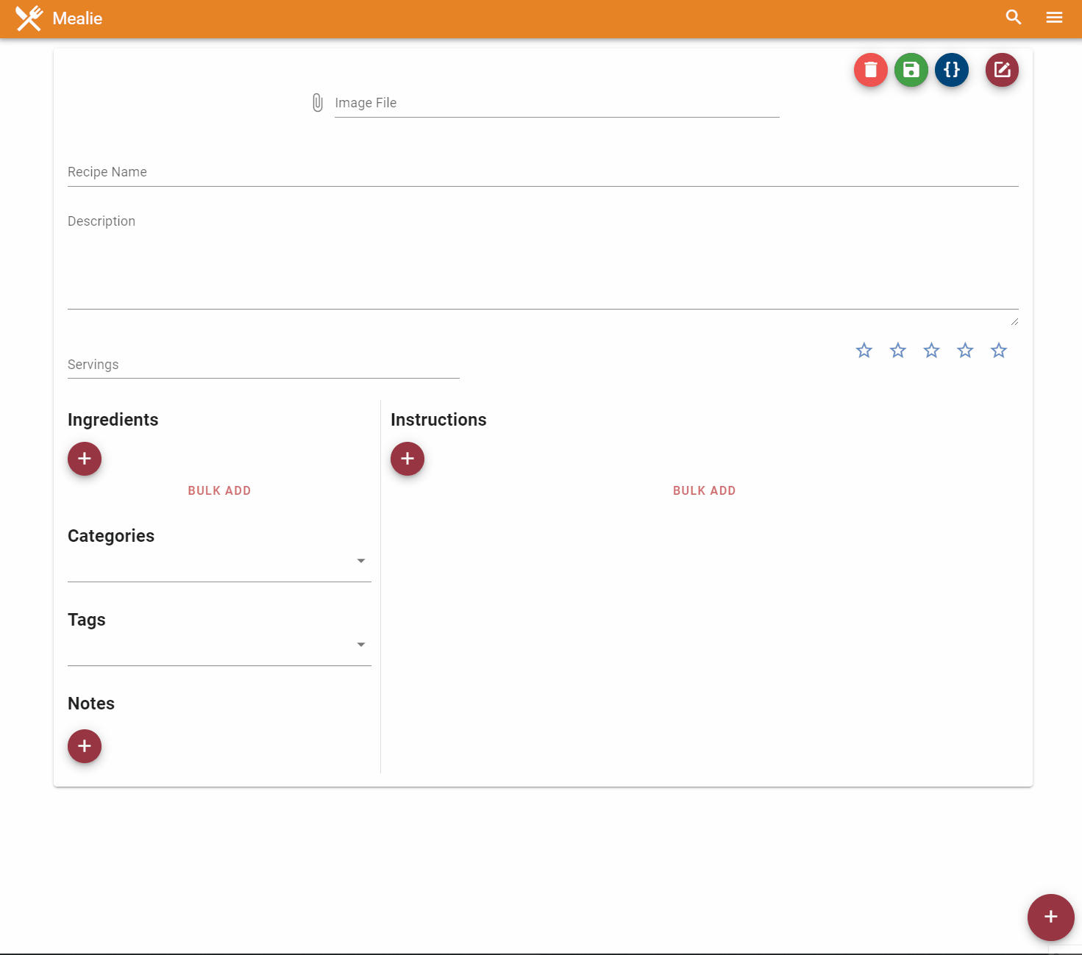Viewport: 1082px width, 955px height.
Task: Set rating to two stars
Action: 898,351
